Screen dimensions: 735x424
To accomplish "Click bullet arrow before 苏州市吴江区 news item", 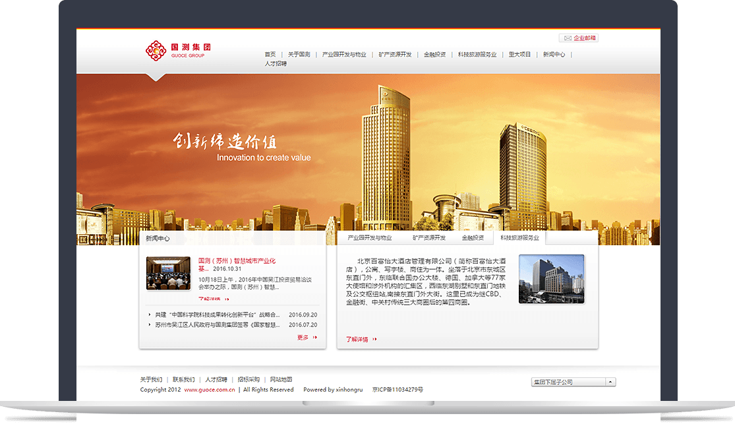I will pyautogui.click(x=150, y=325).
